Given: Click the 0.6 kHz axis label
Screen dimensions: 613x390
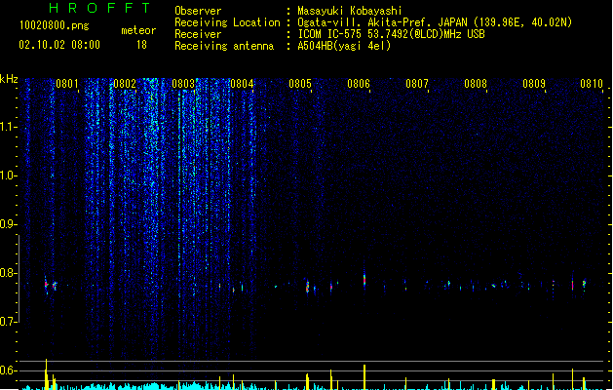Looking at the screenshot, I should (8, 370).
